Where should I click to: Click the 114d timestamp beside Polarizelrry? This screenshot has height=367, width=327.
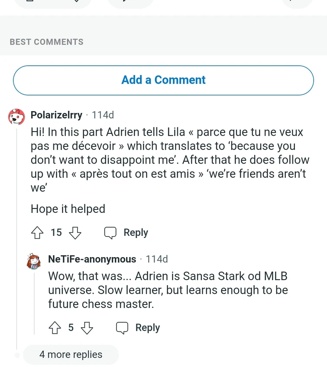click(x=103, y=115)
